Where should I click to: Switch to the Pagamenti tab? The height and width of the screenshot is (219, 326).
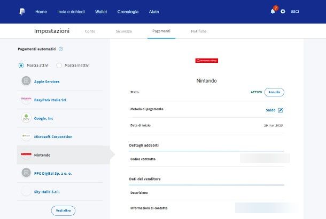point(161,31)
